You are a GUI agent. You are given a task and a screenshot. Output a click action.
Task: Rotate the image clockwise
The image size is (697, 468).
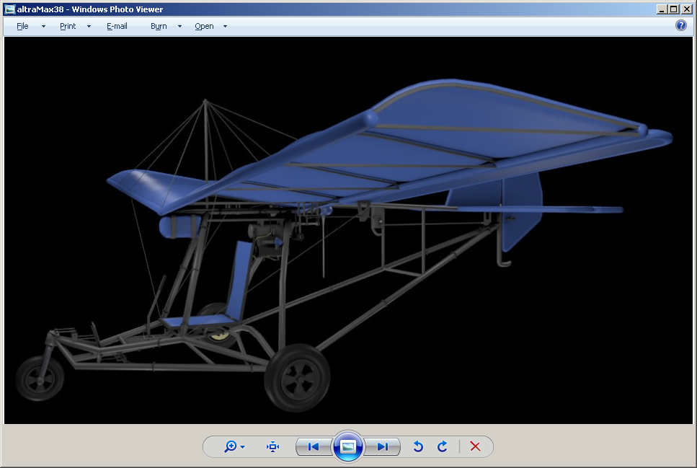click(443, 446)
